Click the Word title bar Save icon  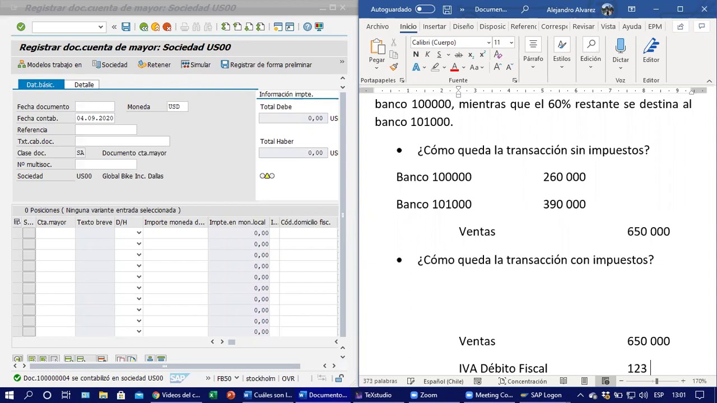447,10
